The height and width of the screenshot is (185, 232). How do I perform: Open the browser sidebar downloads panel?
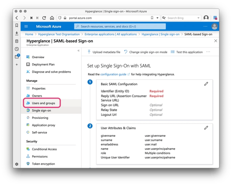17,33
